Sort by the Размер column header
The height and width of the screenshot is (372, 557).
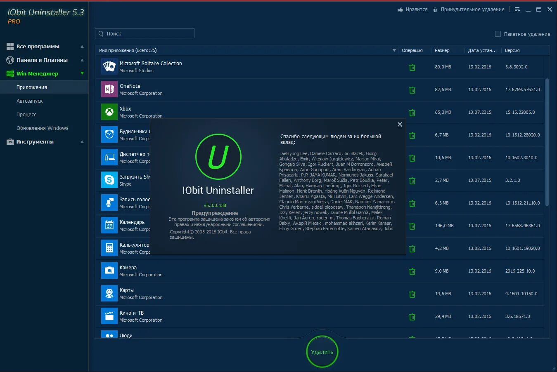click(x=442, y=51)
